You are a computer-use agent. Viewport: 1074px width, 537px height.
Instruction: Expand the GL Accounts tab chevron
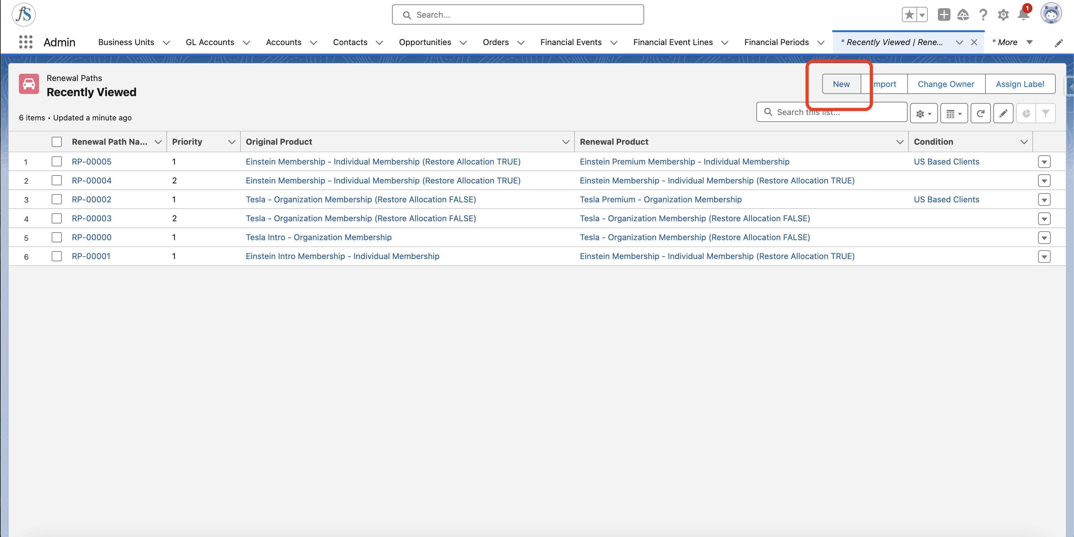click(246, 43)
